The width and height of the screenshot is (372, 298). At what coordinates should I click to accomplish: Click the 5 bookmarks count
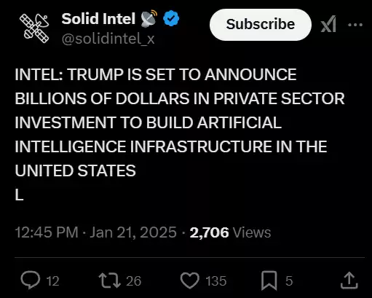tap(289, 281)
